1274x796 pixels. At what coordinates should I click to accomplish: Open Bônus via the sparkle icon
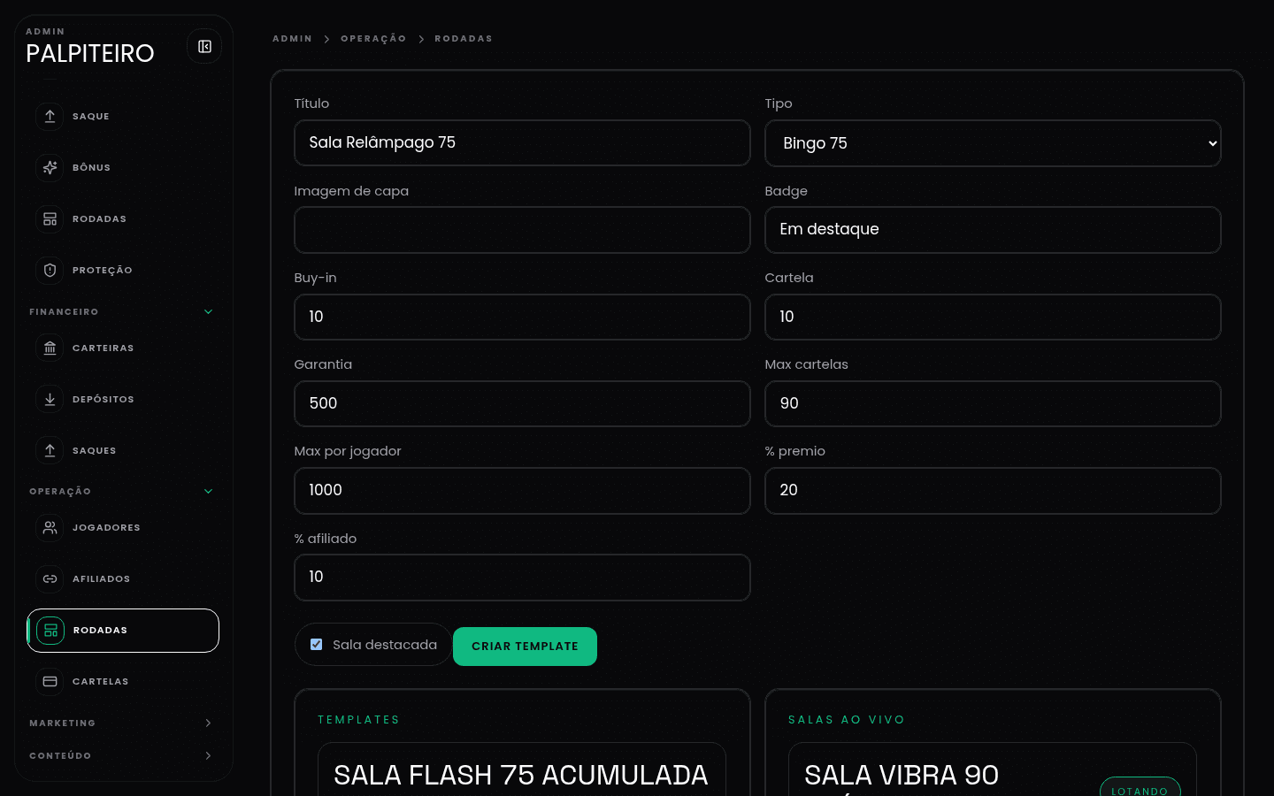point(50,168)
